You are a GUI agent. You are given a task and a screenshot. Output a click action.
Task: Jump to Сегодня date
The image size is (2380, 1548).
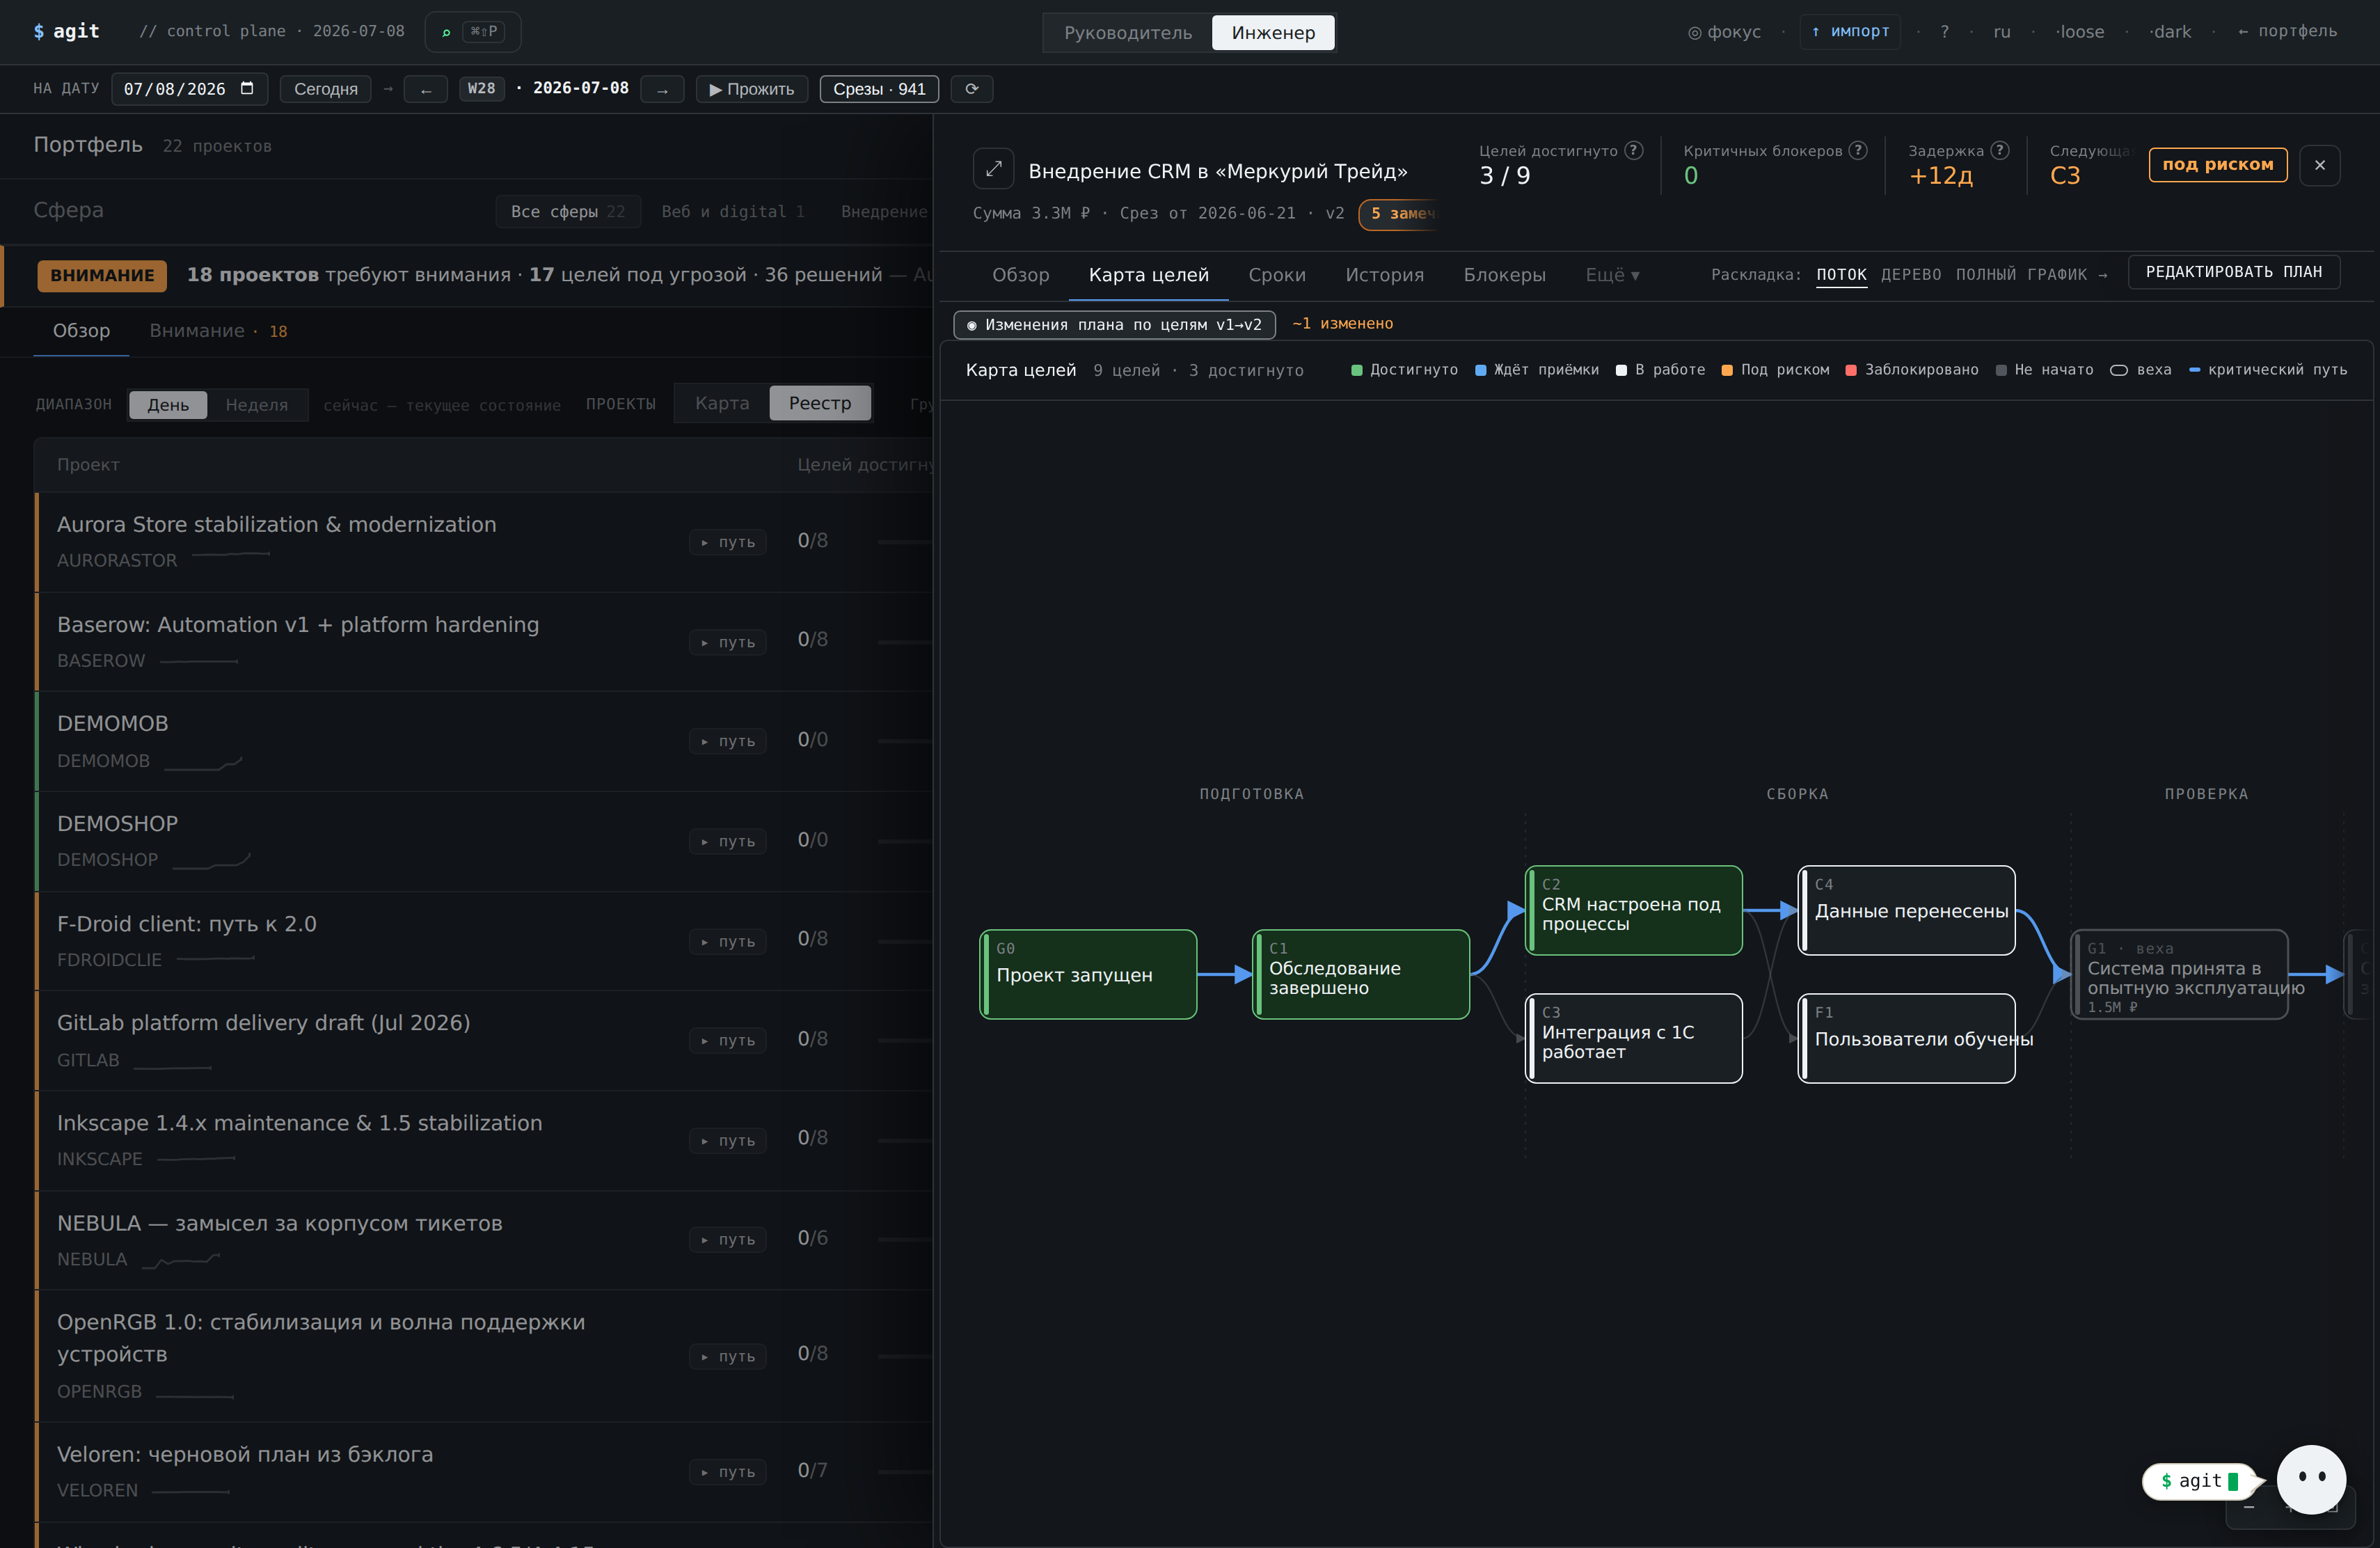click(326, 89)
